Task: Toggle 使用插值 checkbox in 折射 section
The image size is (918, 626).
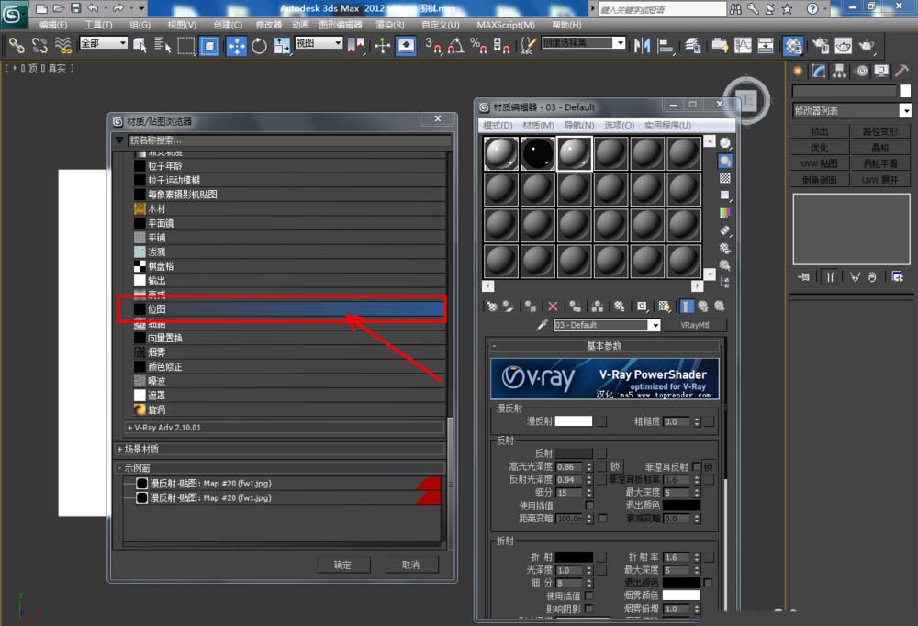Action: coord(589,596)
